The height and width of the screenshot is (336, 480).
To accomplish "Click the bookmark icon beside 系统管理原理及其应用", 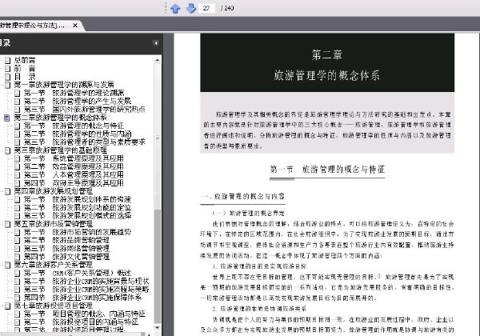I will [x=18, y=158].
